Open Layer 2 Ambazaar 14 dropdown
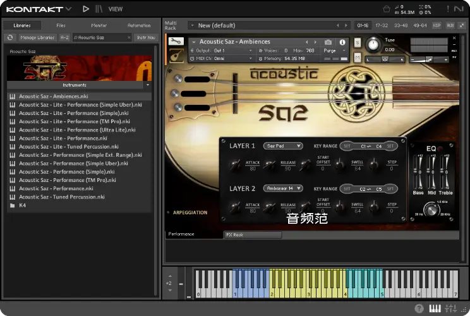This screenshot has height=316, width=470. click(x=282, y=188)
